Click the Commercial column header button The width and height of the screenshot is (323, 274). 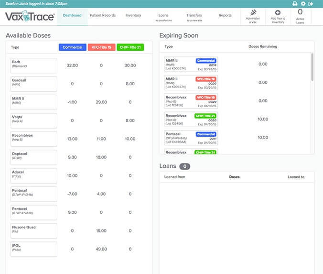(72, 47)
